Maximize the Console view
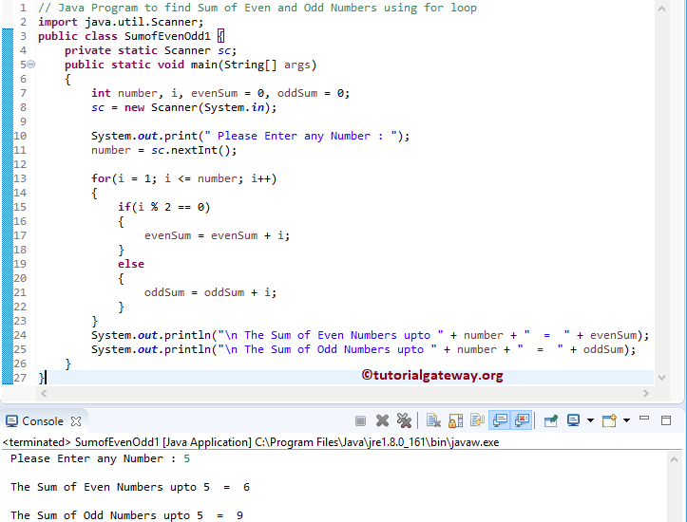 point(666,420)
